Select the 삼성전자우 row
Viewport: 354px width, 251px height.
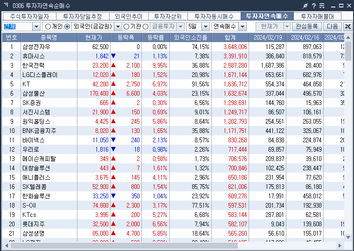(x=173, y=47)
